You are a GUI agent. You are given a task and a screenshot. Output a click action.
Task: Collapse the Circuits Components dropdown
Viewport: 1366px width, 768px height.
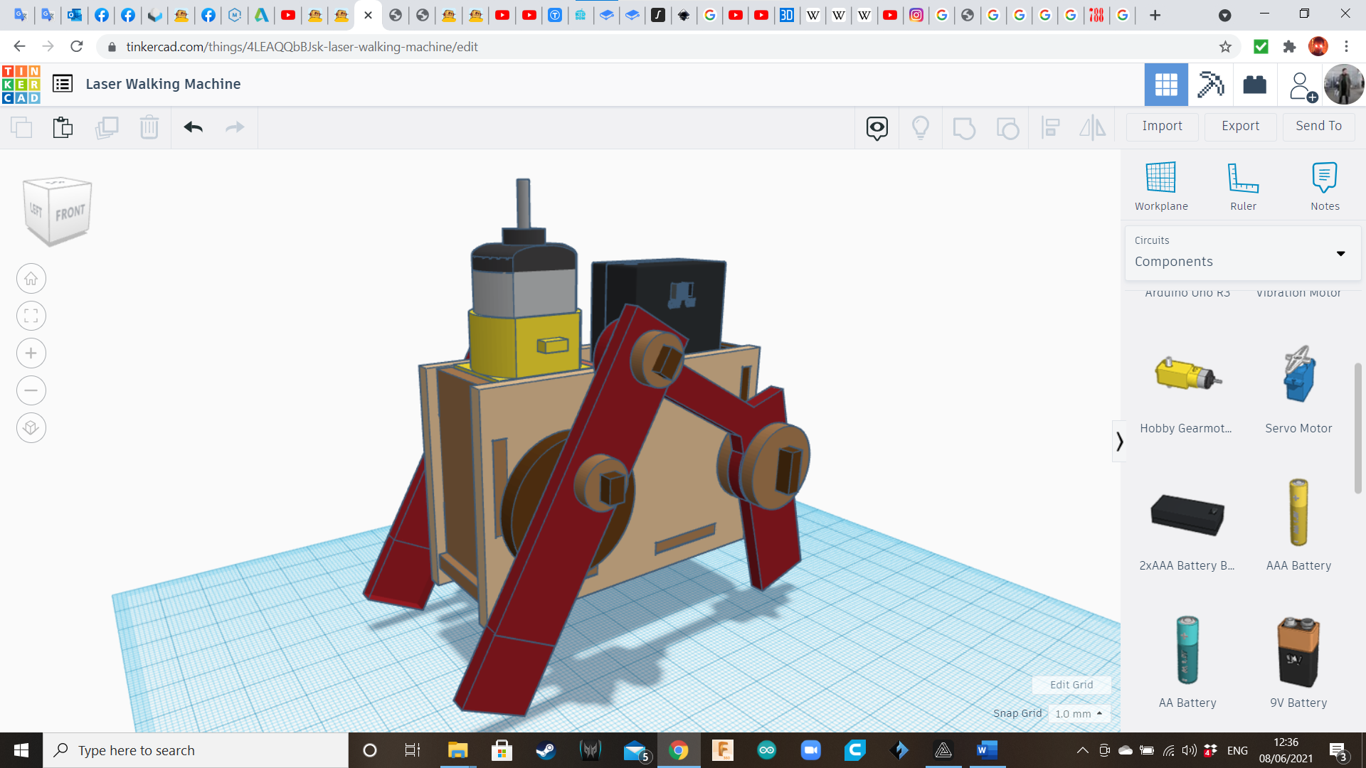point(1341,253)
